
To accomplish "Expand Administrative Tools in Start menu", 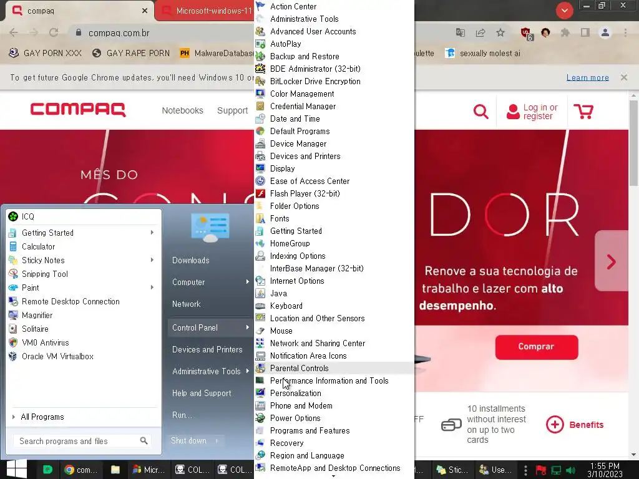I will pos(247,371).
